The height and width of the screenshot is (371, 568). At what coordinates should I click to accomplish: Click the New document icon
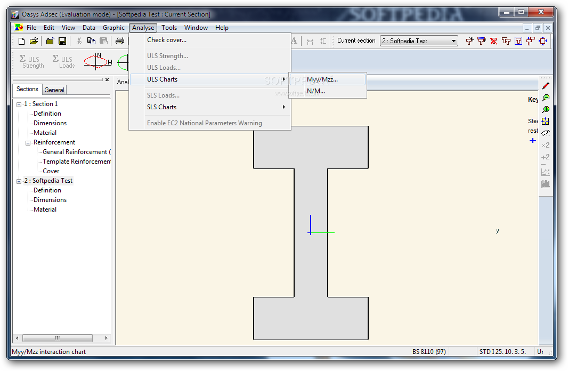[x=21, y=41]
